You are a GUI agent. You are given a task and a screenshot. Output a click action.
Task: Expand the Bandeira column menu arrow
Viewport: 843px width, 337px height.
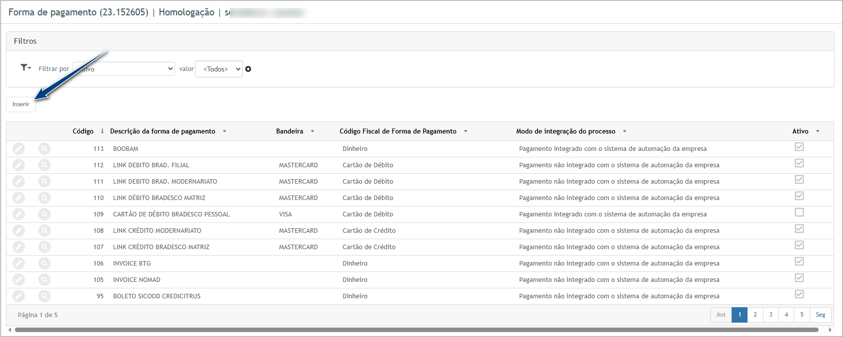pos(312,132)
